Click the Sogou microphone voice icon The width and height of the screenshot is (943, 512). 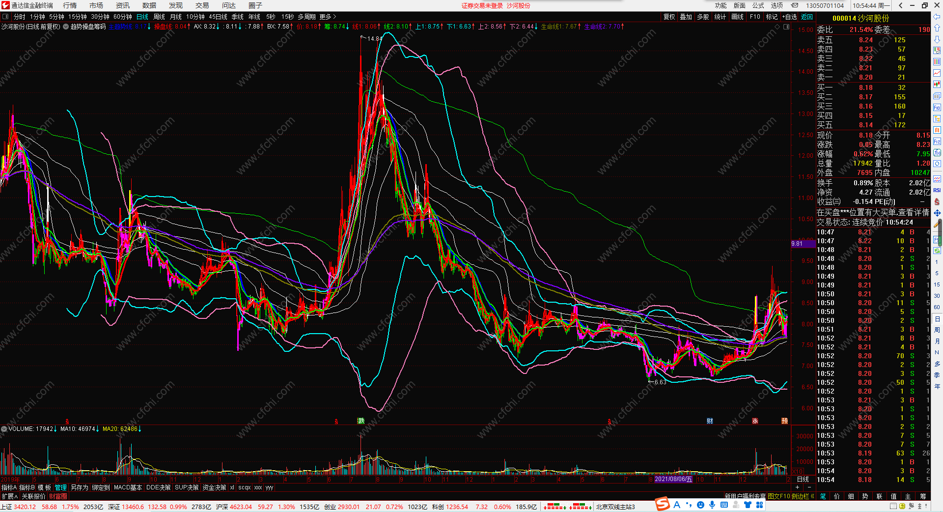pyautogui.click(x=712, y=505)
